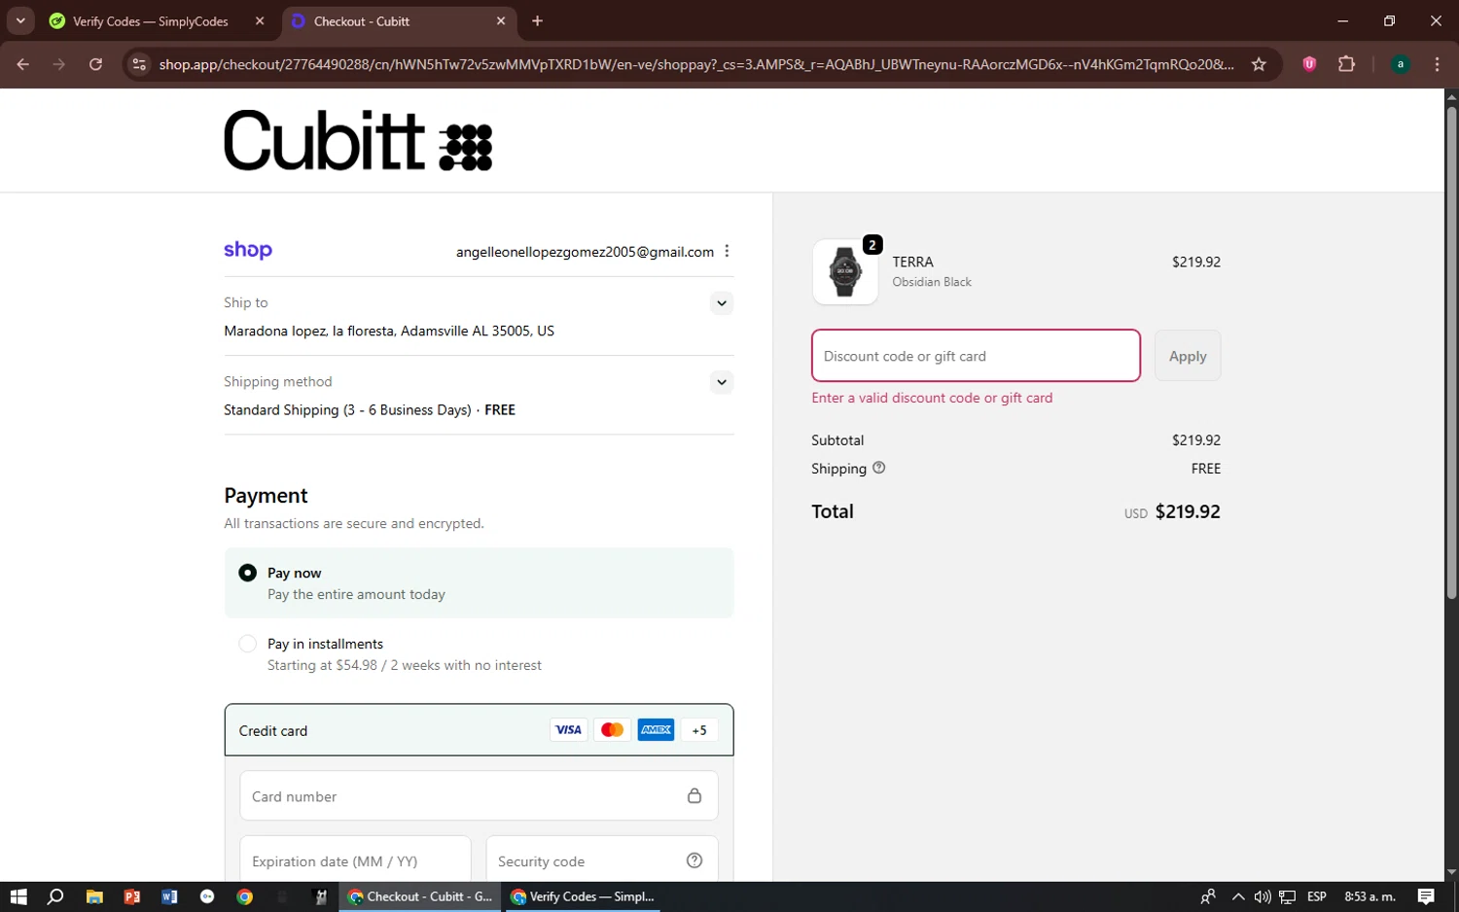The width and height of the screenshot is (1459, 912).
Task: Click the Shop Pay logo
Action: pos(248,250)
